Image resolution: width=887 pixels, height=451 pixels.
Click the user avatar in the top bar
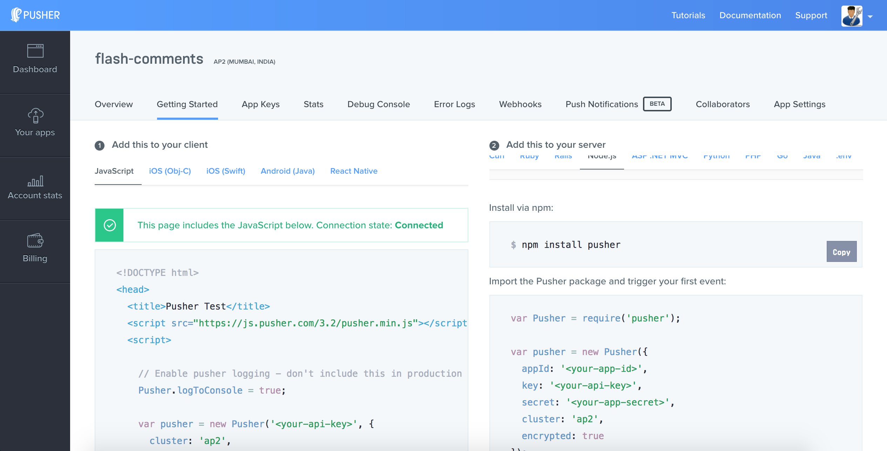(x=852, y=16)
